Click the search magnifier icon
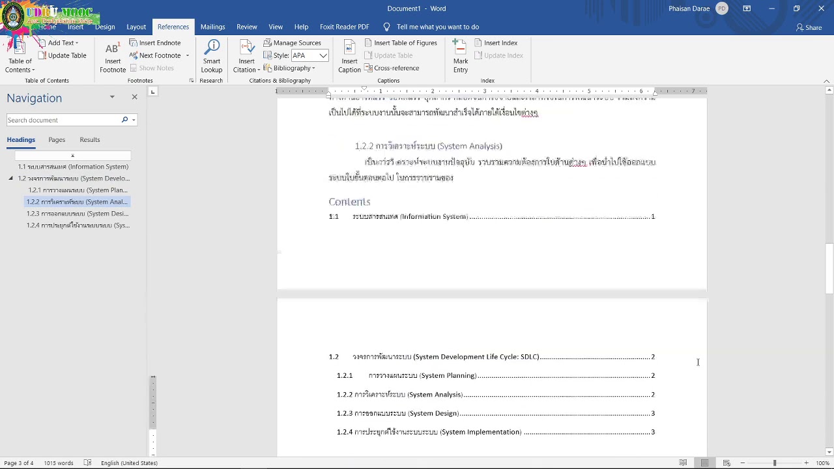This screenshot has height=469, width=834. point(124,120)
